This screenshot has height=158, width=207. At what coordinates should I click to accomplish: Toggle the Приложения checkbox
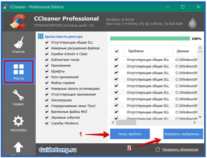(47, 66)
